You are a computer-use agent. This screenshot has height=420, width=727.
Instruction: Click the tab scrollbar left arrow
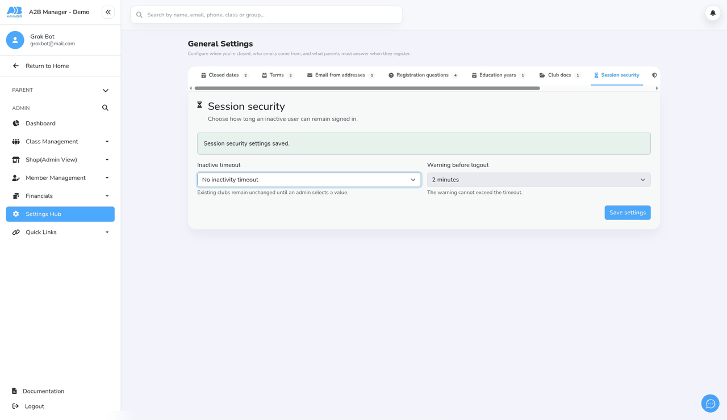coord(191,88)
